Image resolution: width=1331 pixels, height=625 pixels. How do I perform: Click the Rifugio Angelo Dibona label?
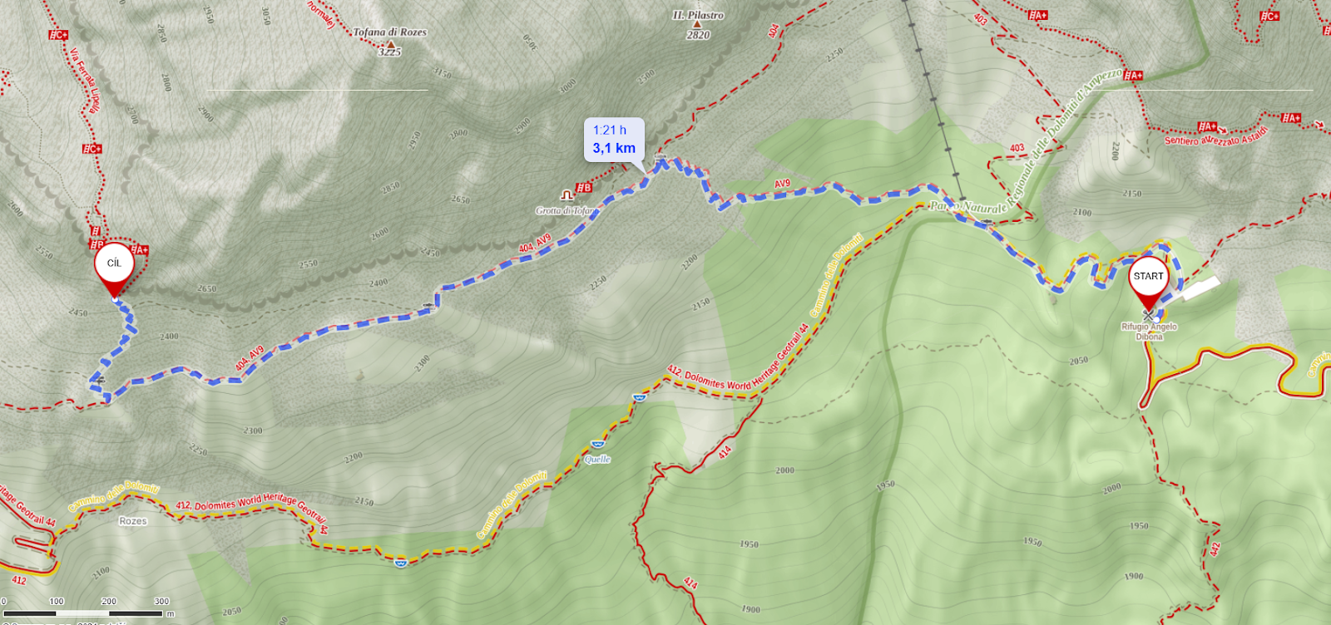click(x=1149, y=332)
